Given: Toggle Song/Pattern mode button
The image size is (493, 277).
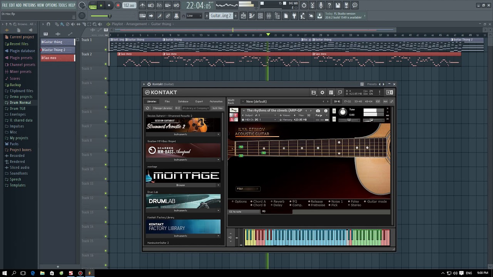Looking at the screenshot, I should pos(93,6).
